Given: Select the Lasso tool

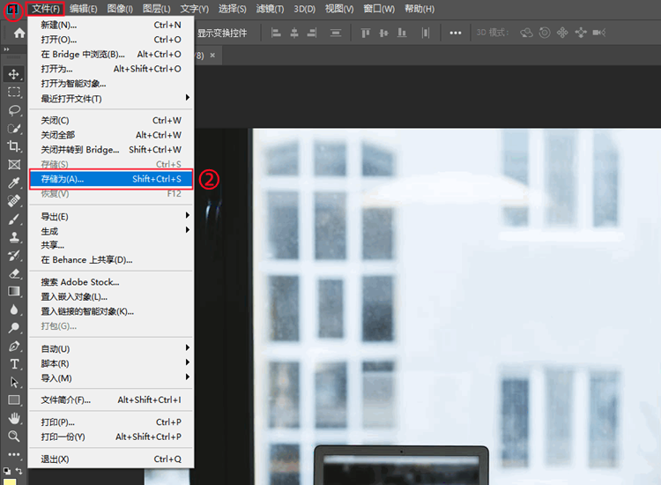Looking at the screenshot, I should click(14, 110).
